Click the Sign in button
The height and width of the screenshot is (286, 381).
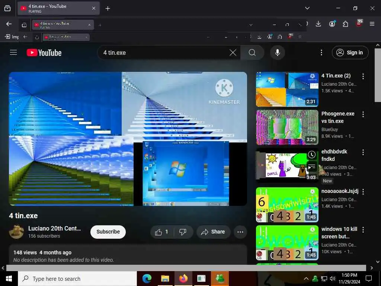click(x=350, y=53)
